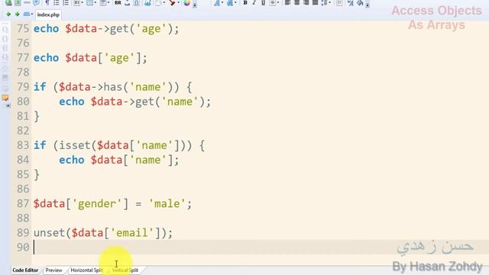Open the second font A dropdown

tap(235, 2)
